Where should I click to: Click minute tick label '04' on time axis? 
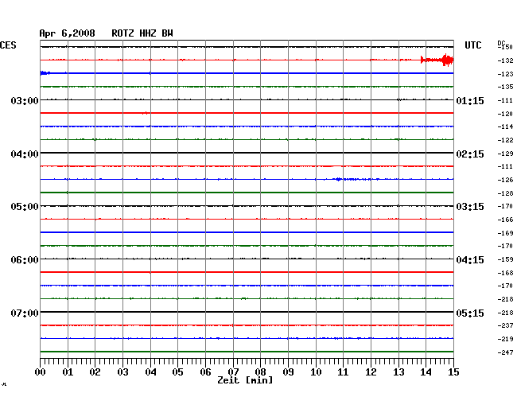coord(150,372)
